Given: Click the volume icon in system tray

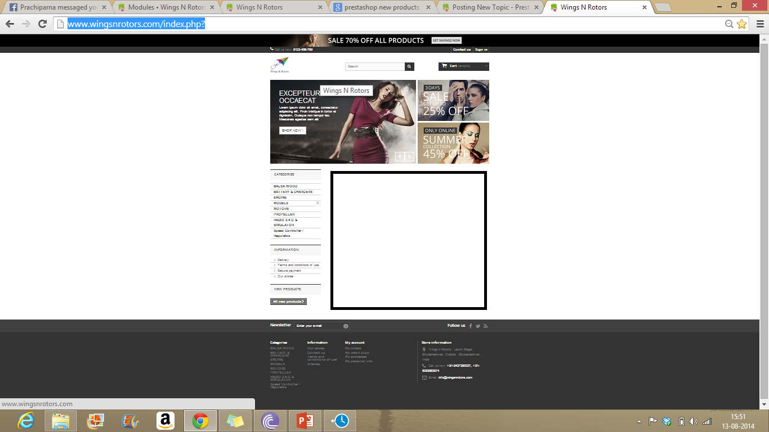Looking at the screenshot, I should 693,421.
